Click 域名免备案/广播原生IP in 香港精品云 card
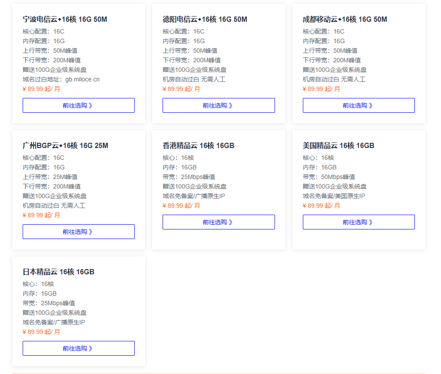441x374 pixels. [193, 196]
